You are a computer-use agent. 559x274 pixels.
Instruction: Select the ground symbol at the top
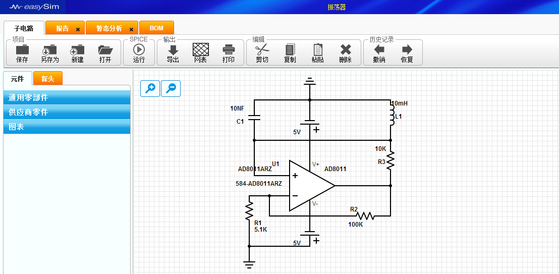click(x=309, y=81)
